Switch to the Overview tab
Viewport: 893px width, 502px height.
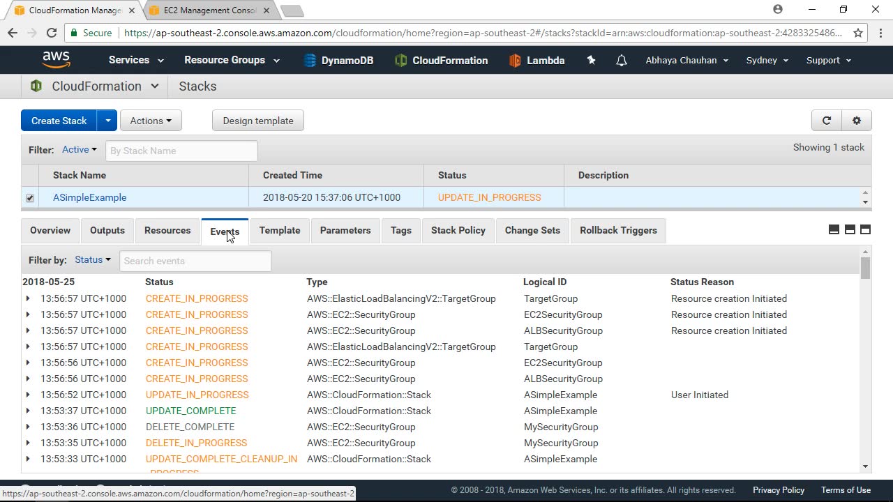pyautogui.click(x=50, y=230)
